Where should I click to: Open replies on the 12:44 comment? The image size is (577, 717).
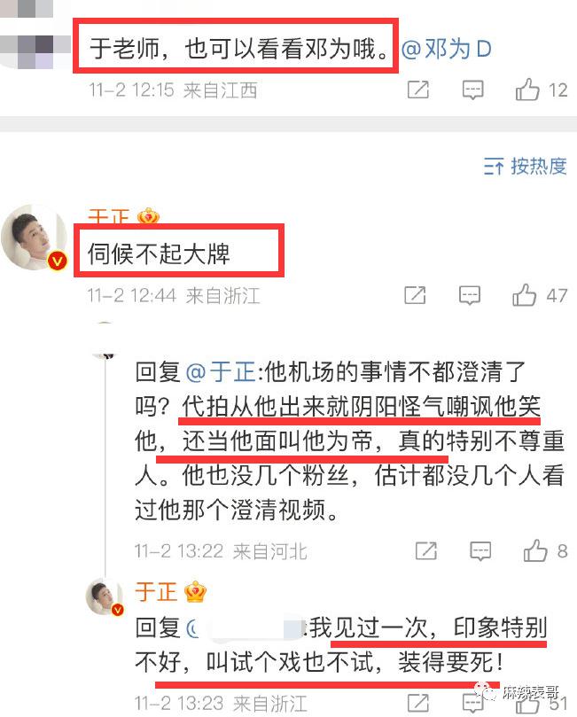(470, 295)
